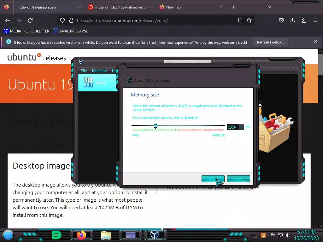
Task: Open the MEDIAFIRE ROULETTER bookmark
Action: click(x=26, y=31)
